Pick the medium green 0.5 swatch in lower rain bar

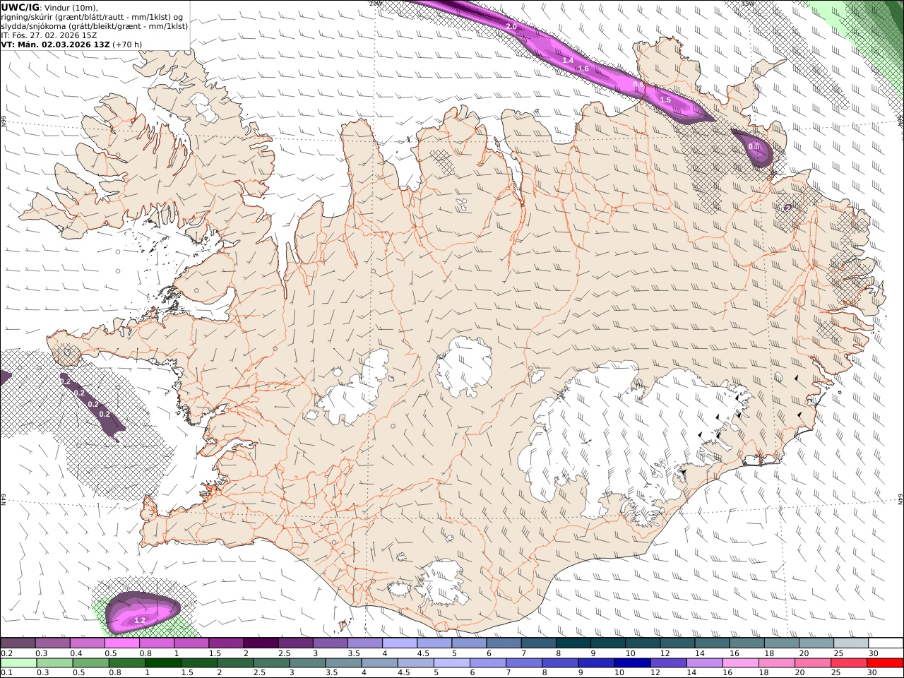[x=90, y=662]
